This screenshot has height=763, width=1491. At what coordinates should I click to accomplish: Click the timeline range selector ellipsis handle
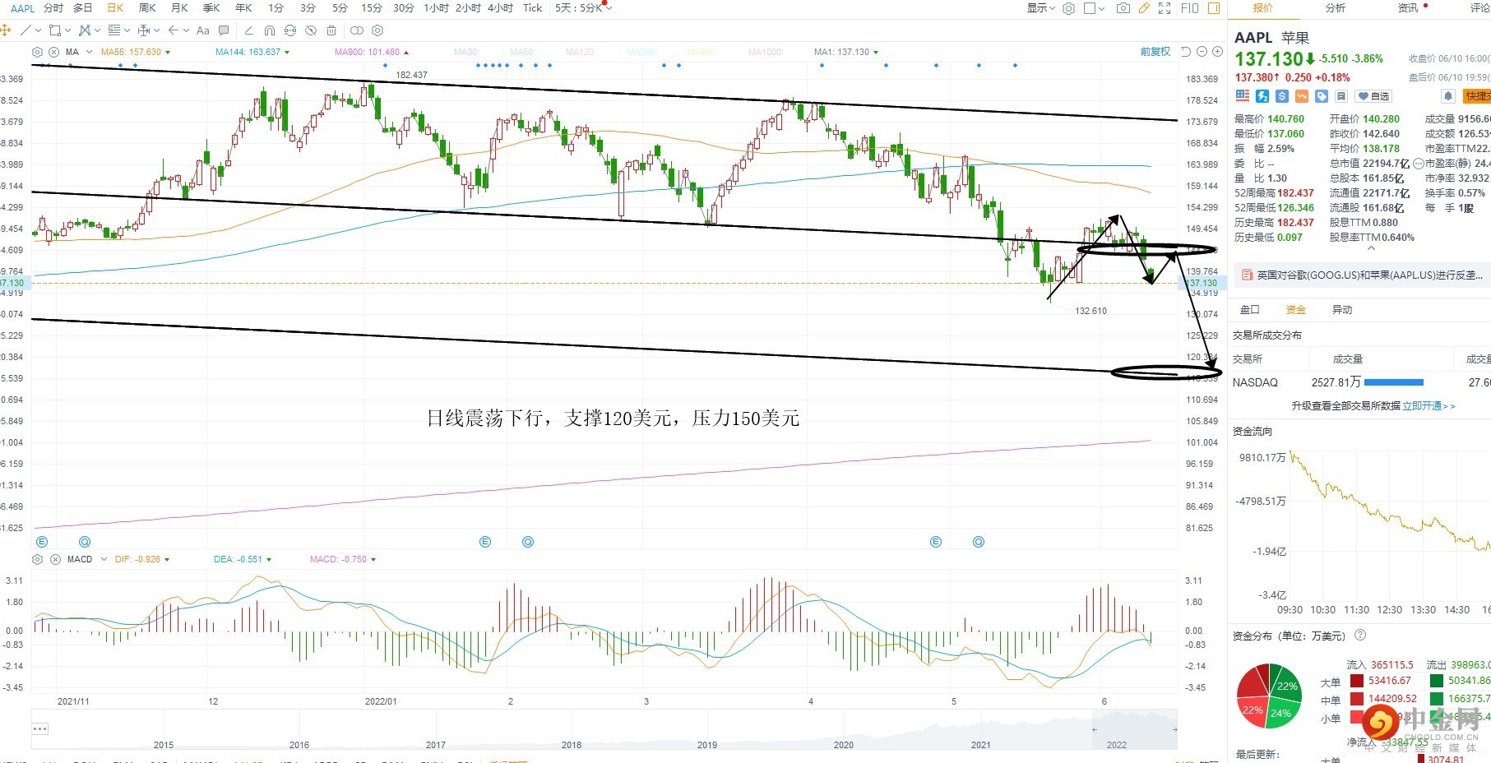point(40,728)
